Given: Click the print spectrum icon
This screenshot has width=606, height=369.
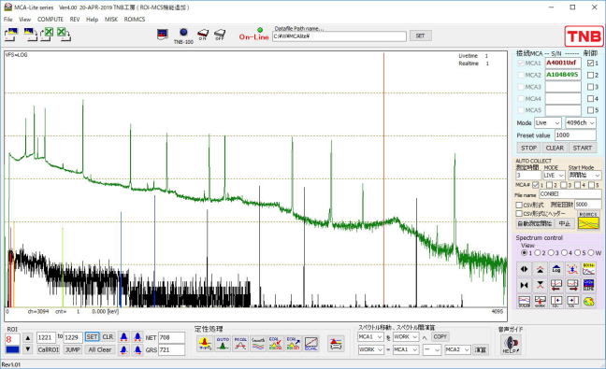Looking at the screenshot, I should (x=336, y=343).
